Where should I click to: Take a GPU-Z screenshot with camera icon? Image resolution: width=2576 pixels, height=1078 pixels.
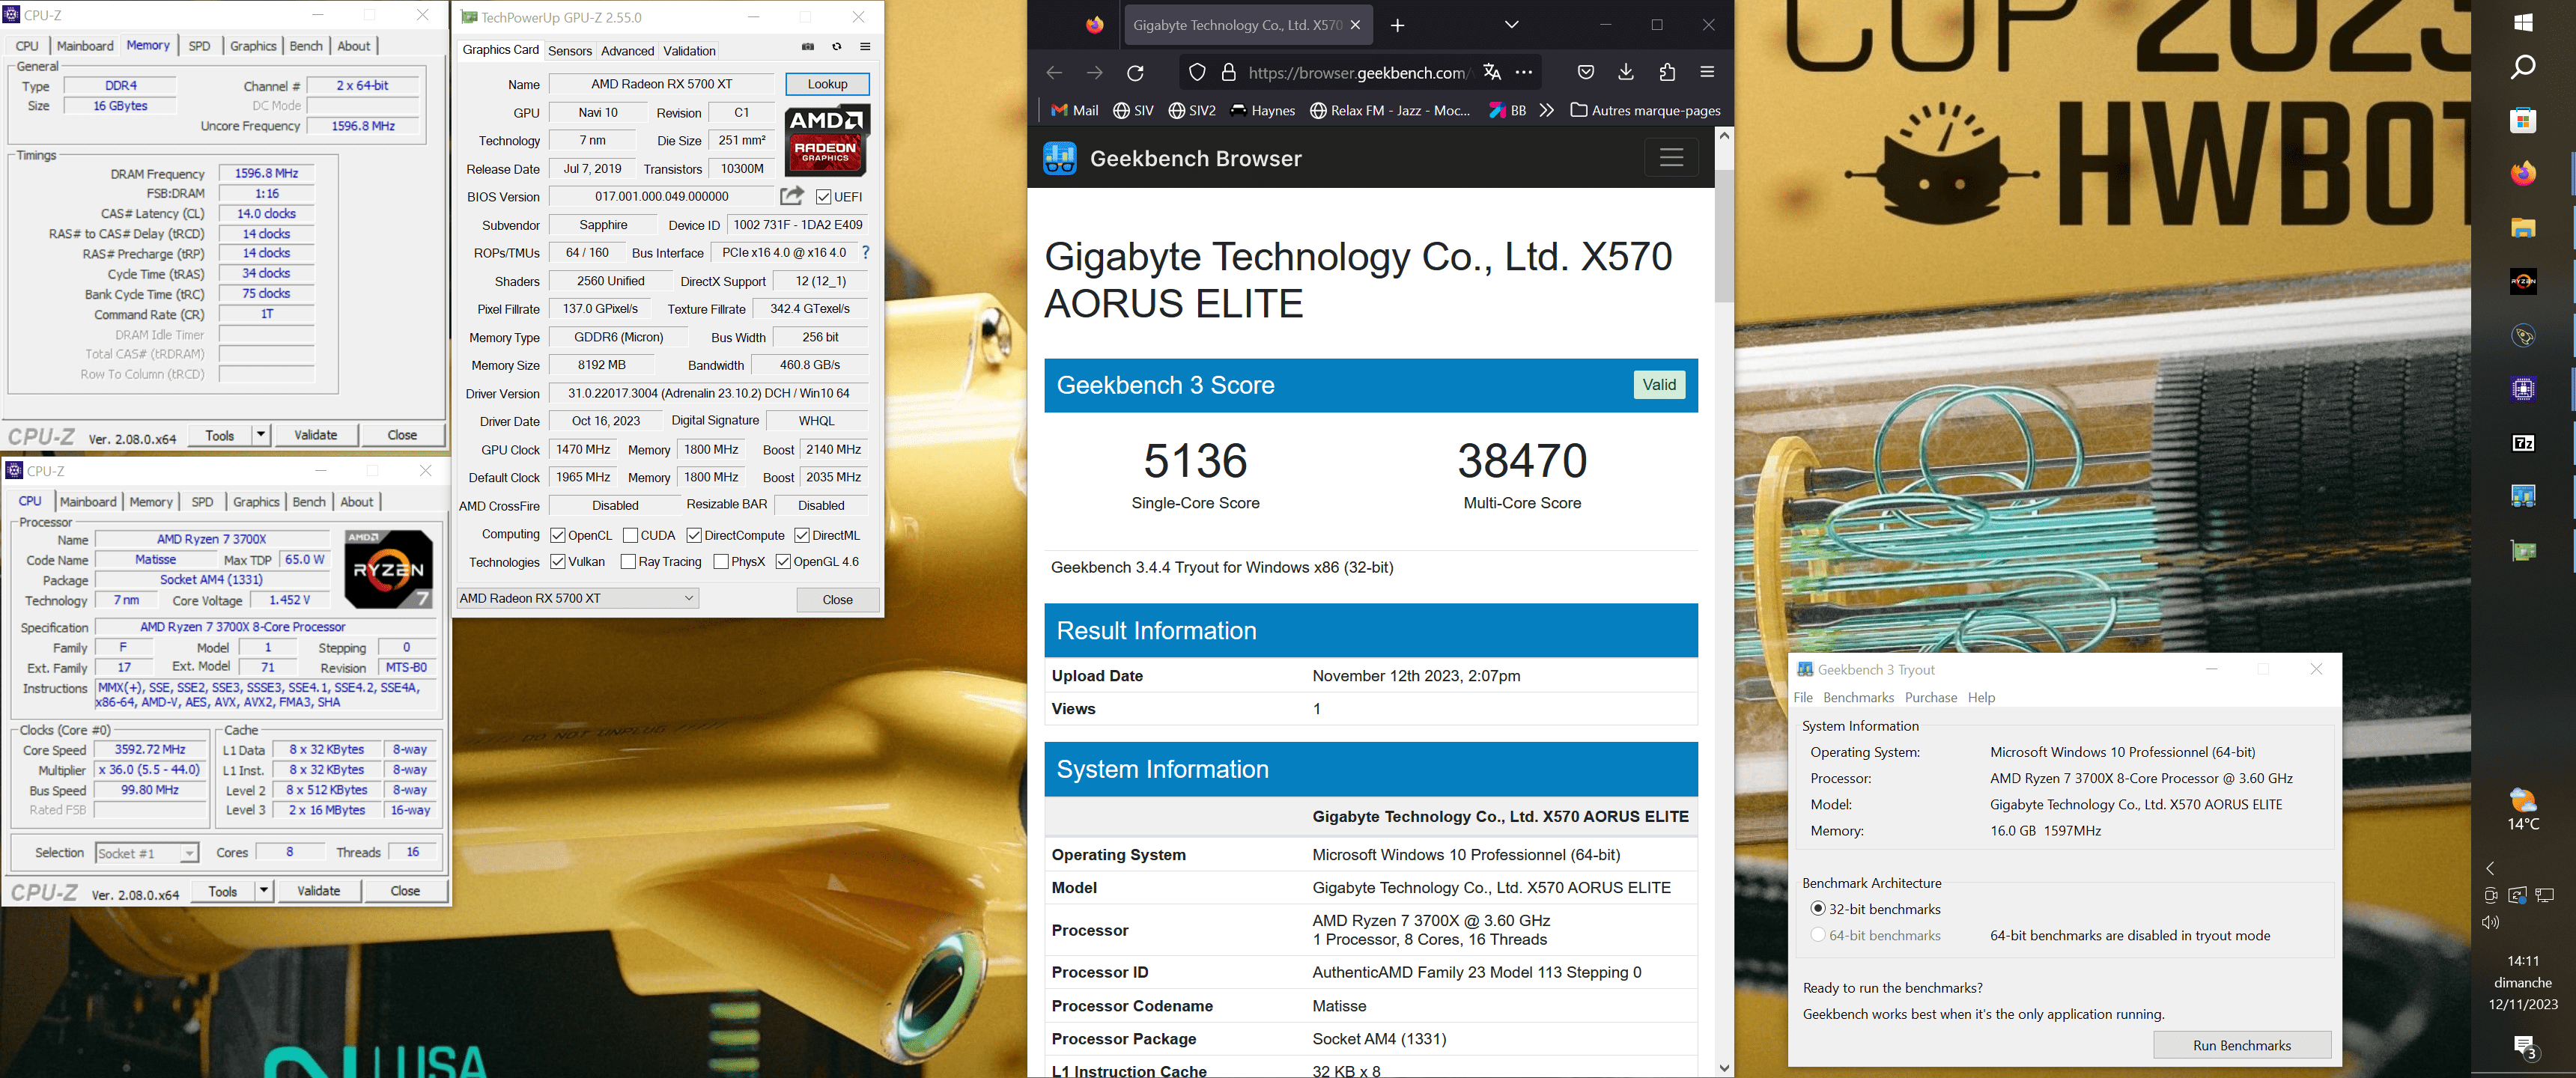[808, 46]
